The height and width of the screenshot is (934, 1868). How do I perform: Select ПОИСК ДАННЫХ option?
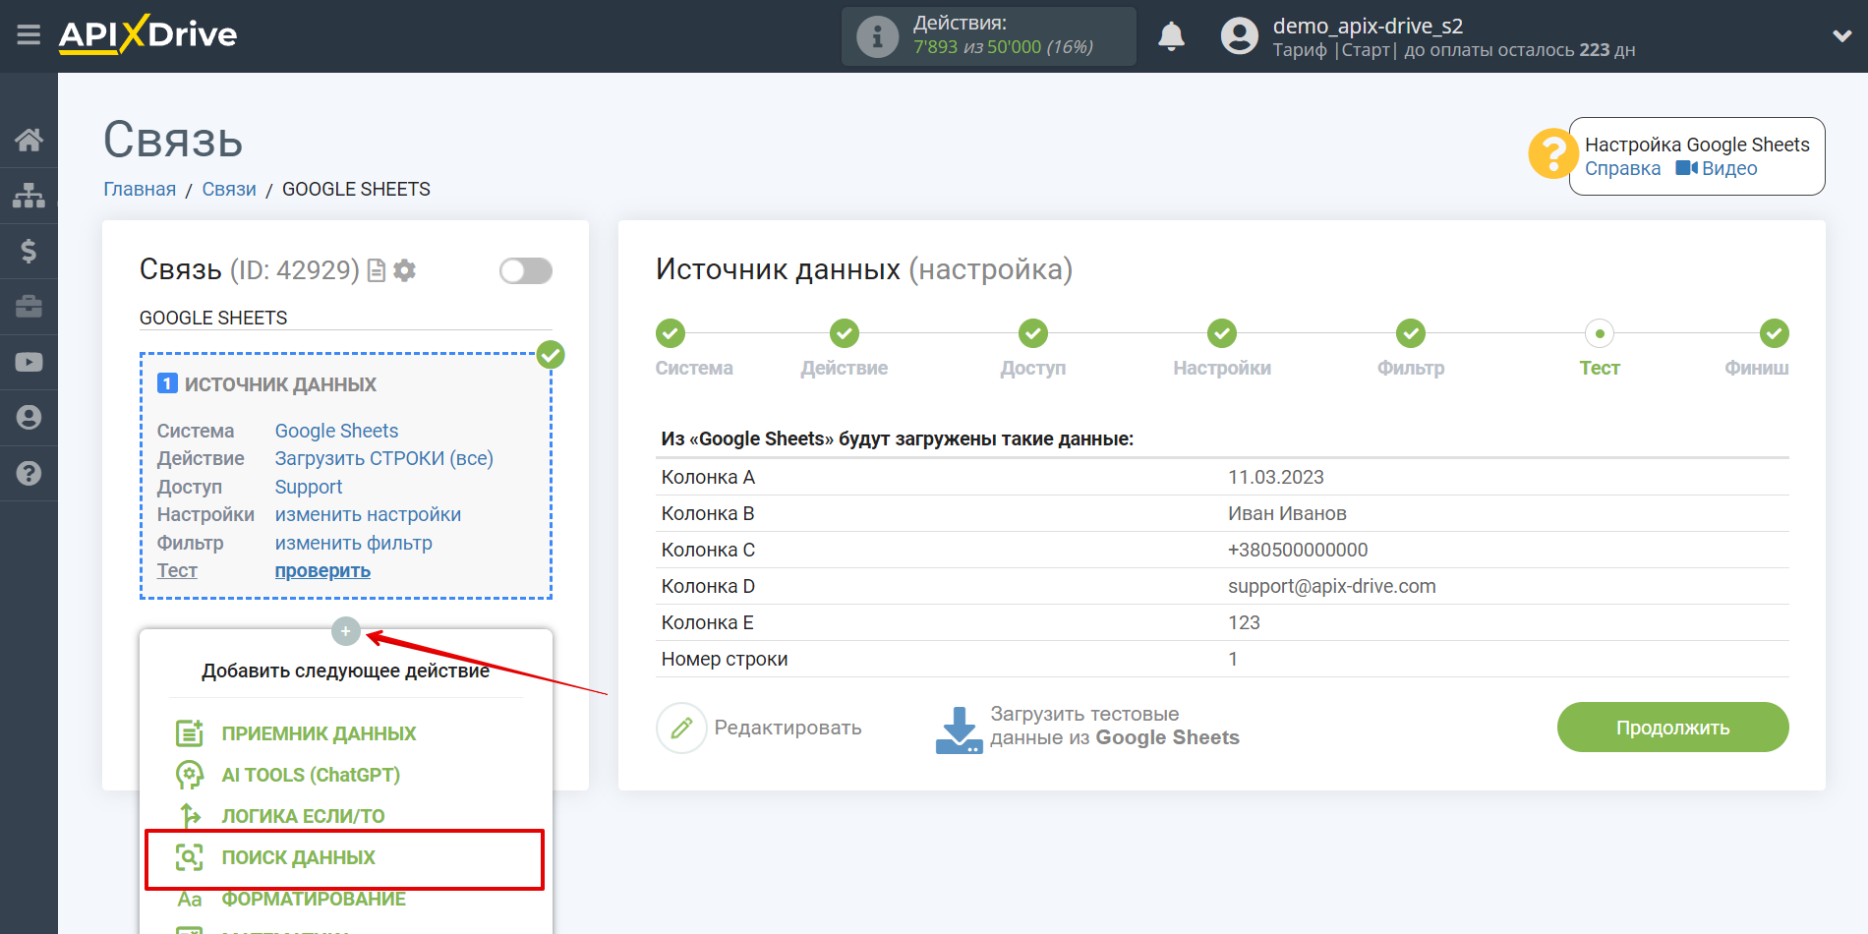tap(344, 858)
